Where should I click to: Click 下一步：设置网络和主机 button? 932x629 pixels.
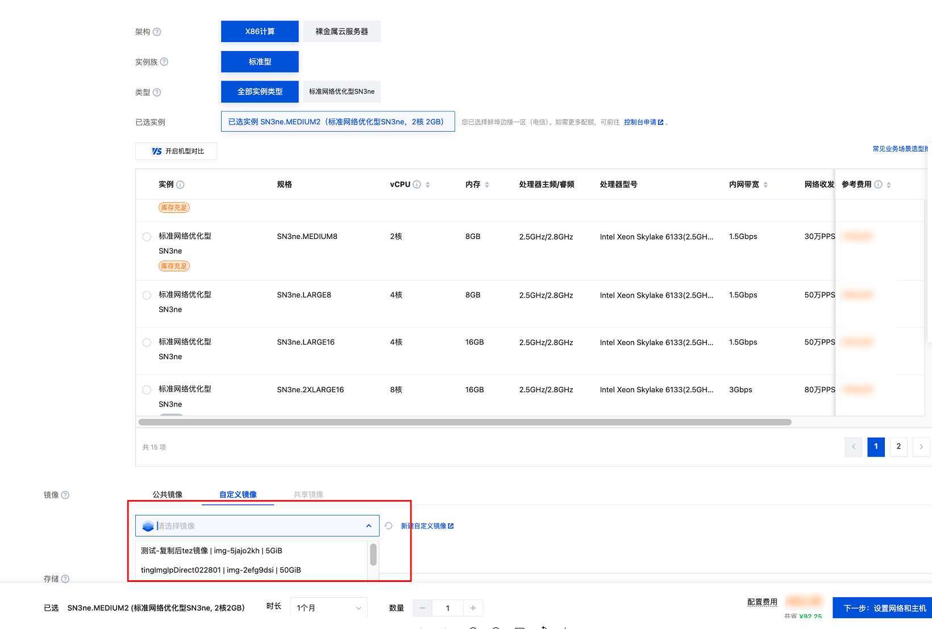(884, 608)
